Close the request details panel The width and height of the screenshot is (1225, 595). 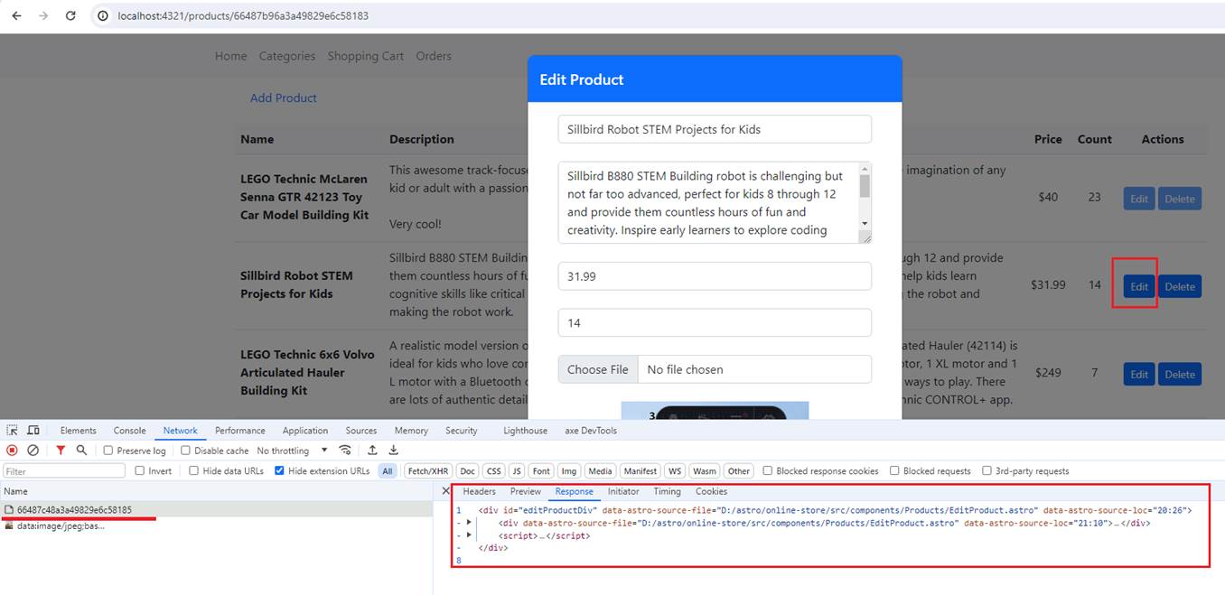pos(445,491)
